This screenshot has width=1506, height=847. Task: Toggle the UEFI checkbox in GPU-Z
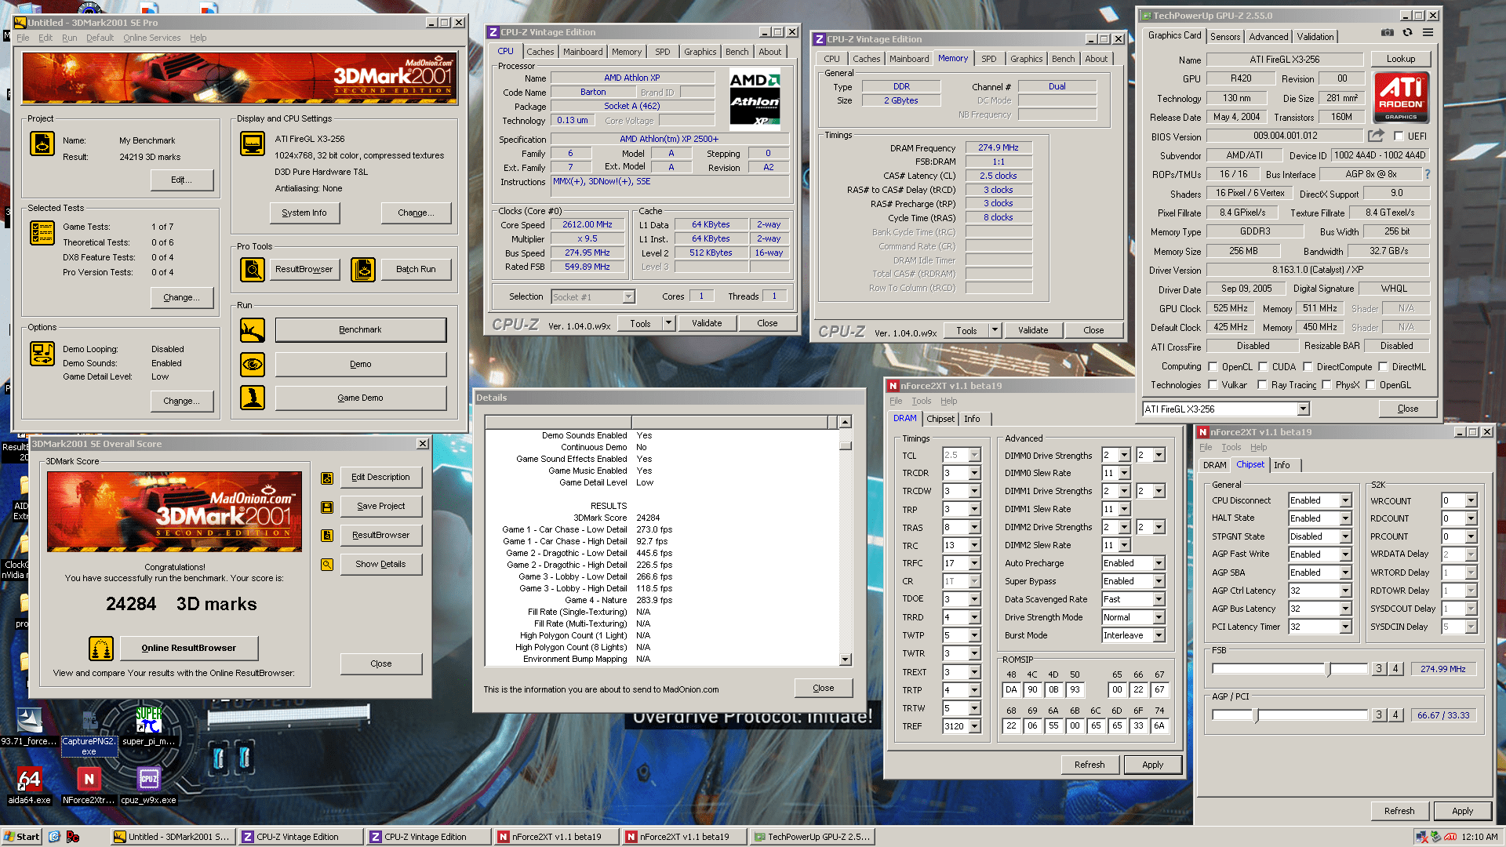[1399, 136]
